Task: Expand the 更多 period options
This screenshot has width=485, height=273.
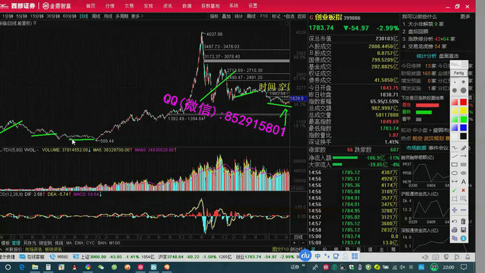Action: click(136, 15)
